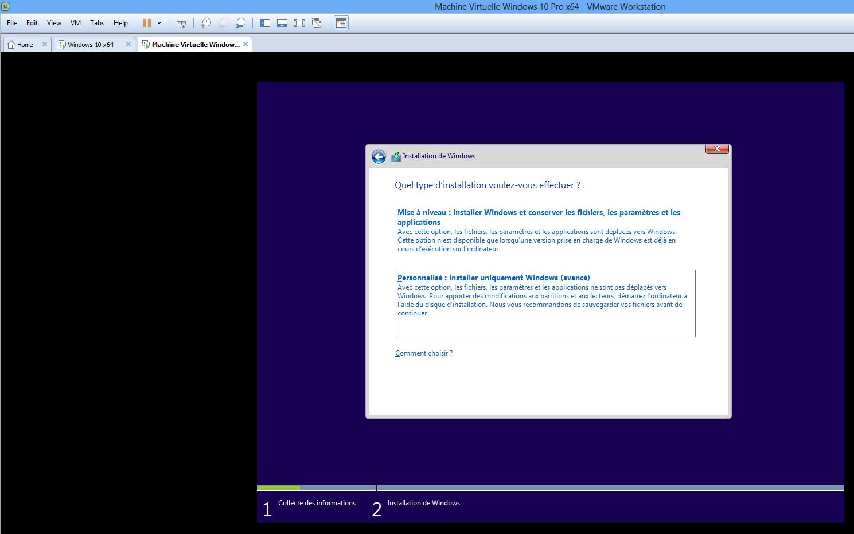Image resolution: width=854 pixels, height=534 pixels.
Task: Open the VM menu
Action: pyautogui.click(x=76, y=23)
